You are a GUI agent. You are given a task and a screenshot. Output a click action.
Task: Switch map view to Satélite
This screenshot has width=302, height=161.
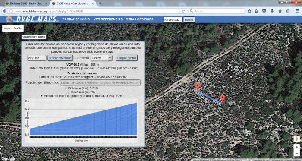click(x=18, y=28)
